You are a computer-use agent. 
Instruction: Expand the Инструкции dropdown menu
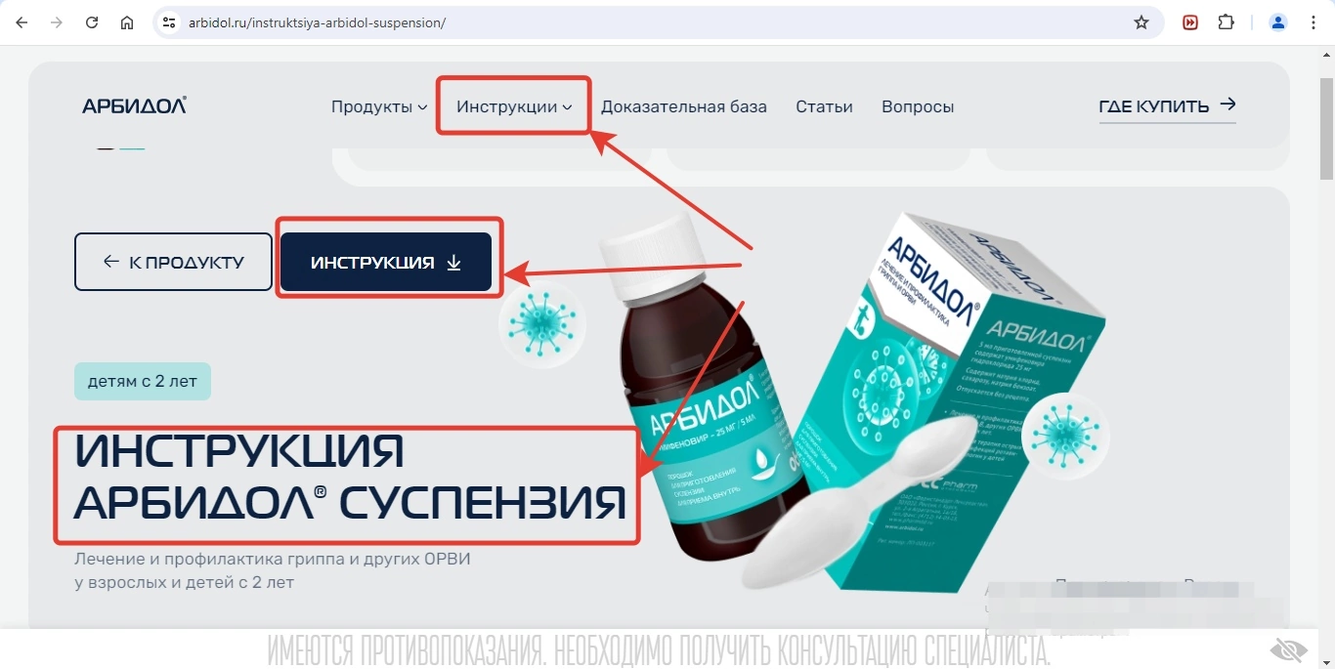point(514,106)
